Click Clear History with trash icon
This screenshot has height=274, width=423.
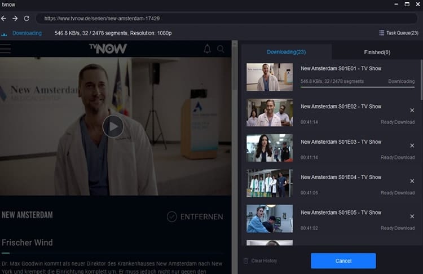pyautogui.click(x=261, y=261)
